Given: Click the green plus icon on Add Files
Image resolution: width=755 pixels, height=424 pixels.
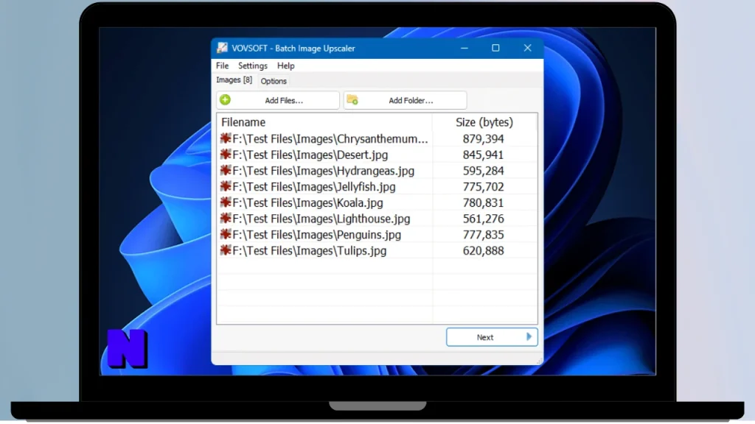Looking at the screenshot, I should tap(225, 99).
